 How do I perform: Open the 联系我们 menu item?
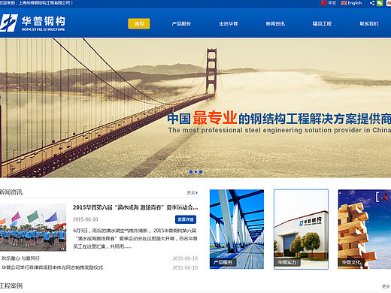[369, 23]
